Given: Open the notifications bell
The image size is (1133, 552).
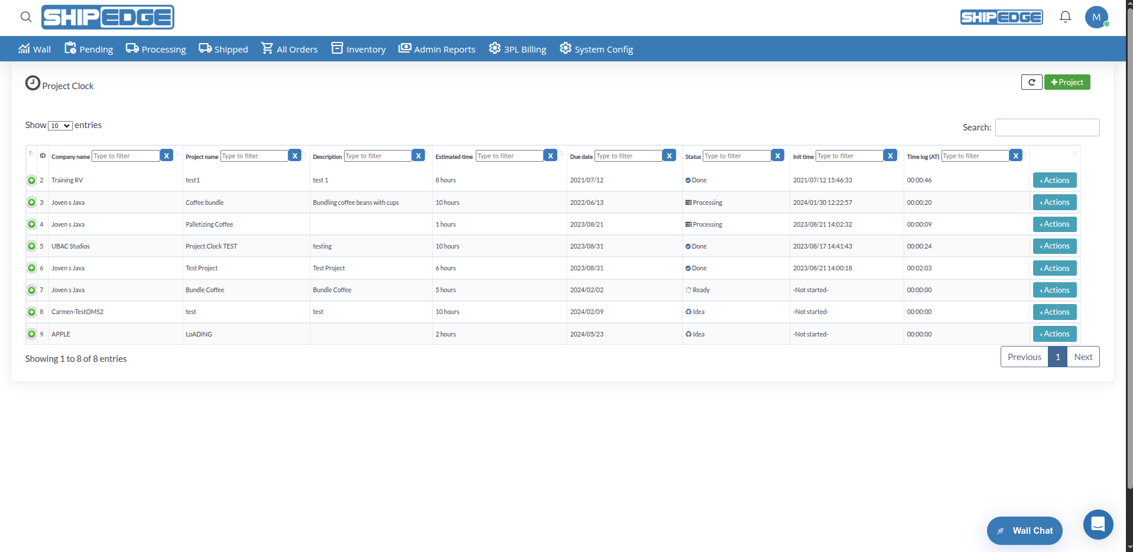Looking at the screenshot, I should 1065,17.
